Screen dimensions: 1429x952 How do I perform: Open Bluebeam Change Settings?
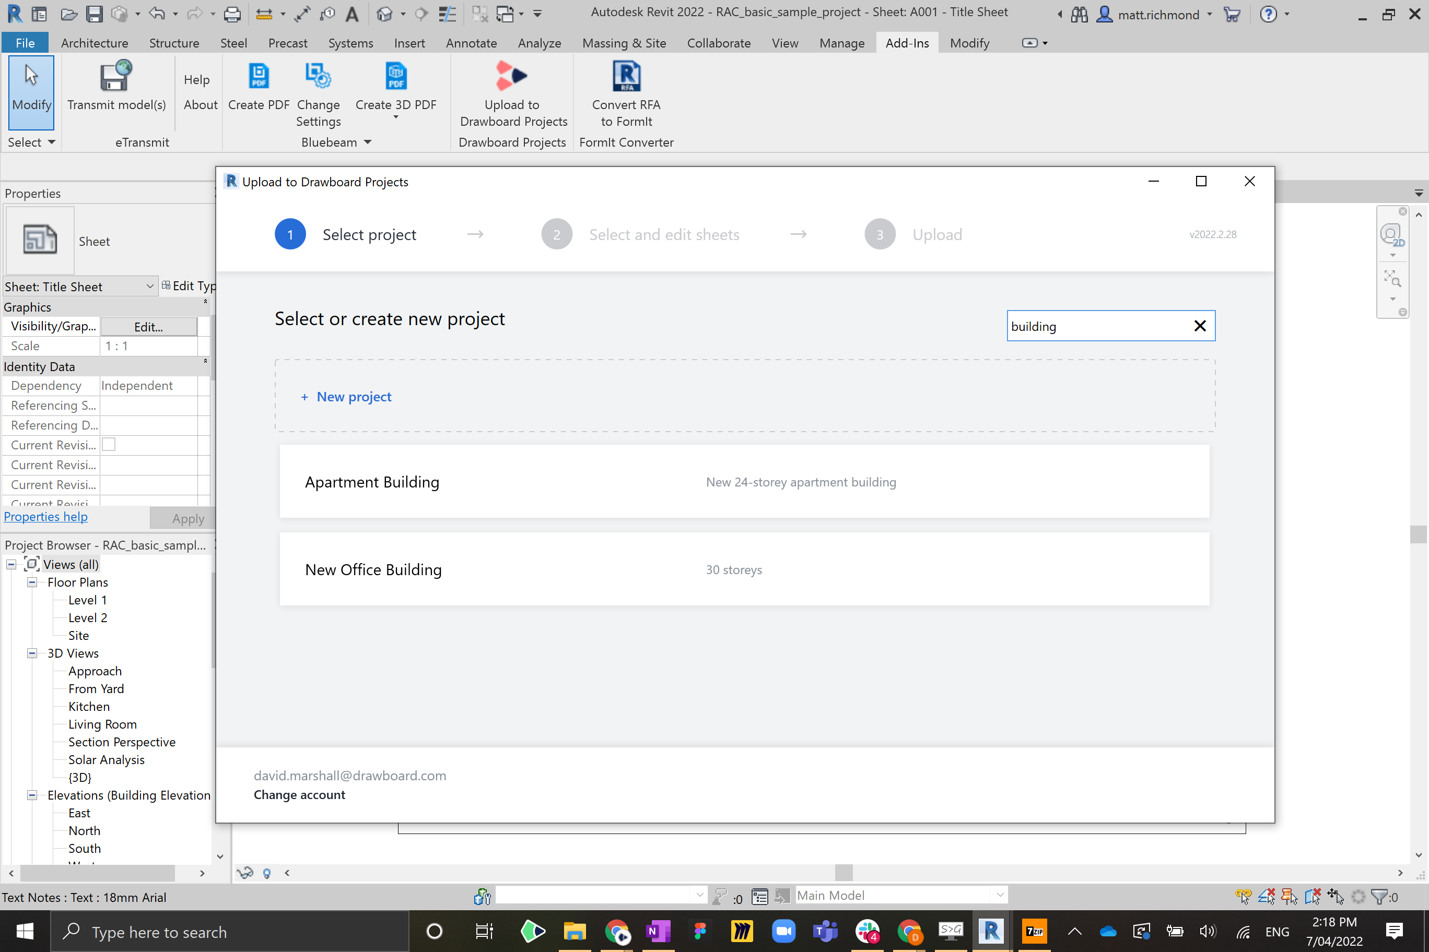pos(318,77)
